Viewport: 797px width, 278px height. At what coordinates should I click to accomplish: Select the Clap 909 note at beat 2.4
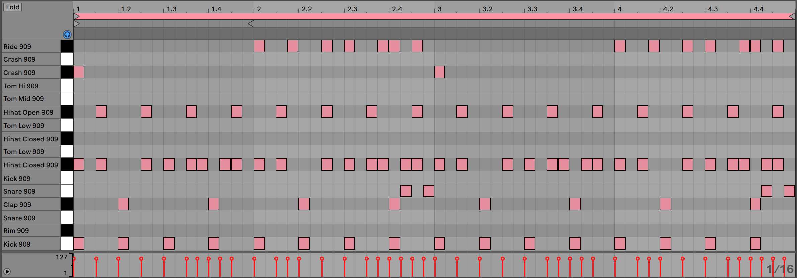point(394,204)
